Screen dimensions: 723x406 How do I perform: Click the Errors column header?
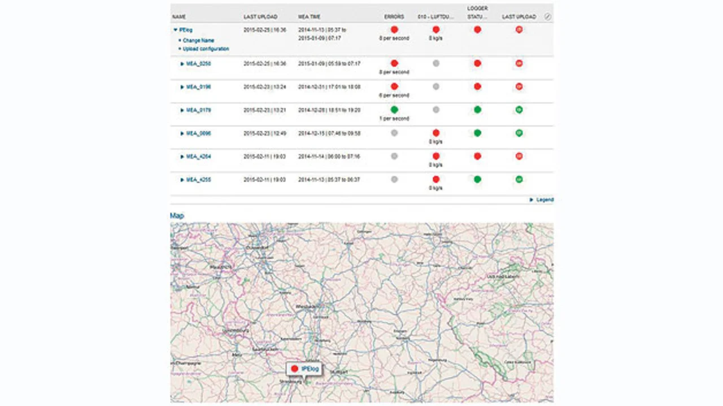pyautogui.click(x=394, y=17)
